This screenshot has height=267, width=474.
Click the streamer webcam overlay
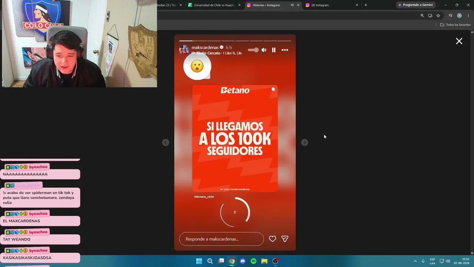click(79, 44)
